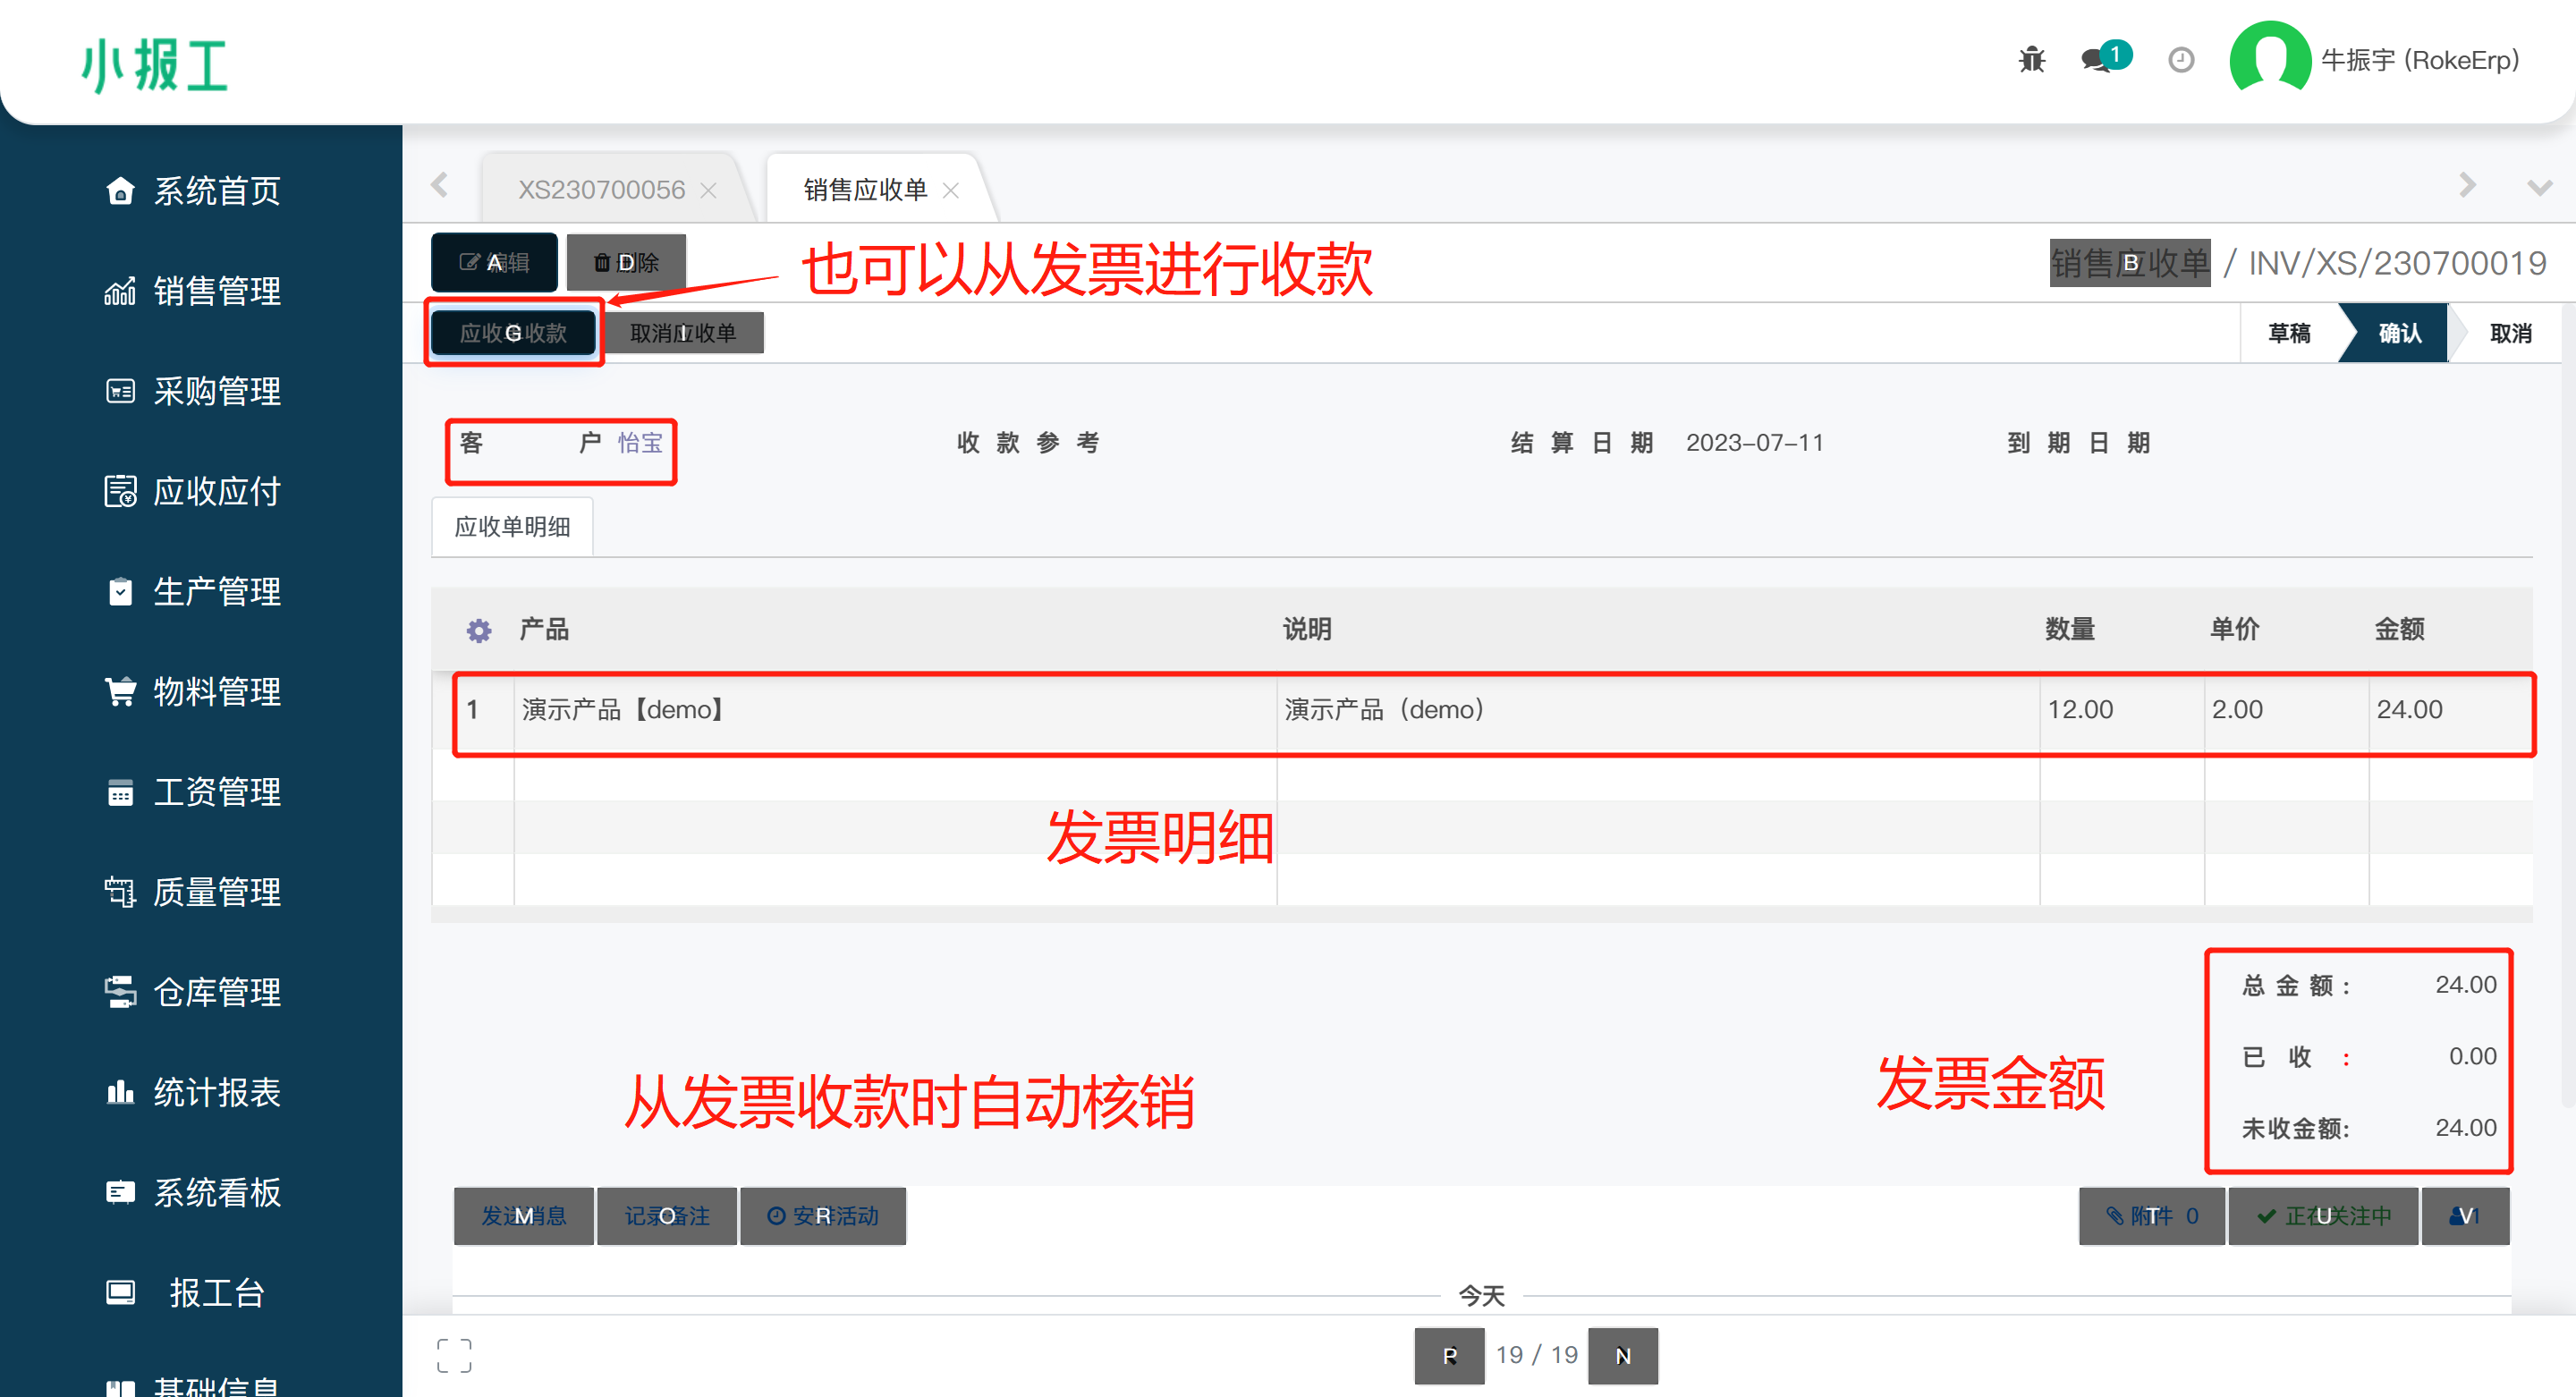Expand the tab list dropdown chevron
The height and width of the screenshot is (1397, 2576).
pos(2539,187)
